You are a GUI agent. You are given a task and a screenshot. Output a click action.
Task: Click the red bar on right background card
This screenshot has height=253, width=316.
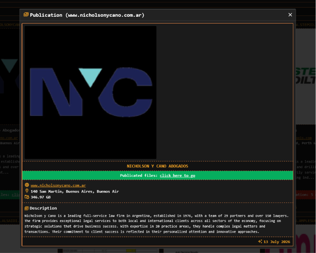[x=306, y=195]
